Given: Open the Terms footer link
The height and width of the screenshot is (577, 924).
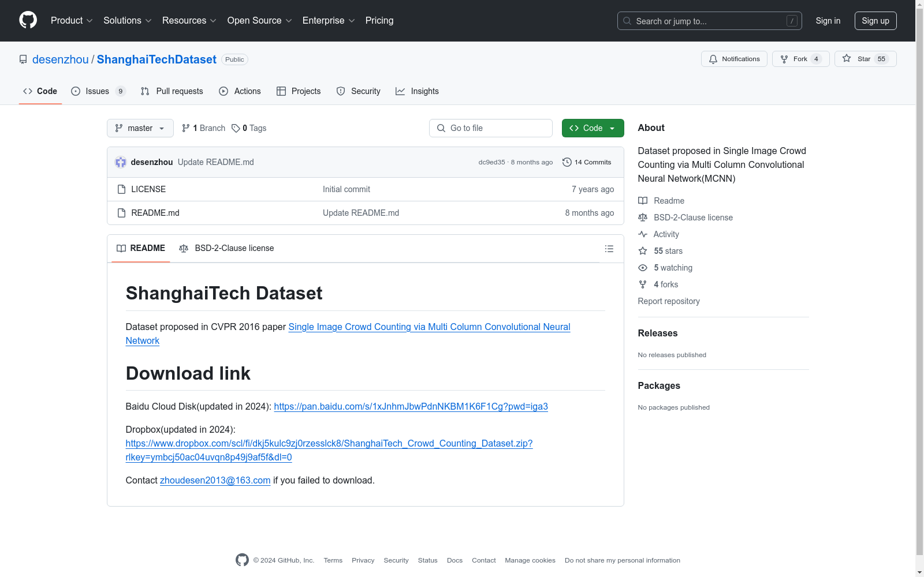Looking at the screenshot, I should pos(333,560).
